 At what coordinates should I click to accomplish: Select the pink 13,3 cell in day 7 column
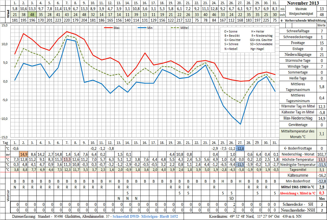pyautogui.click(x=67, y=160)
